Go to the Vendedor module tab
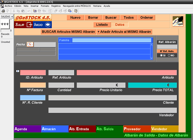This screenshot has height=140, width=193. click(165, 129)
